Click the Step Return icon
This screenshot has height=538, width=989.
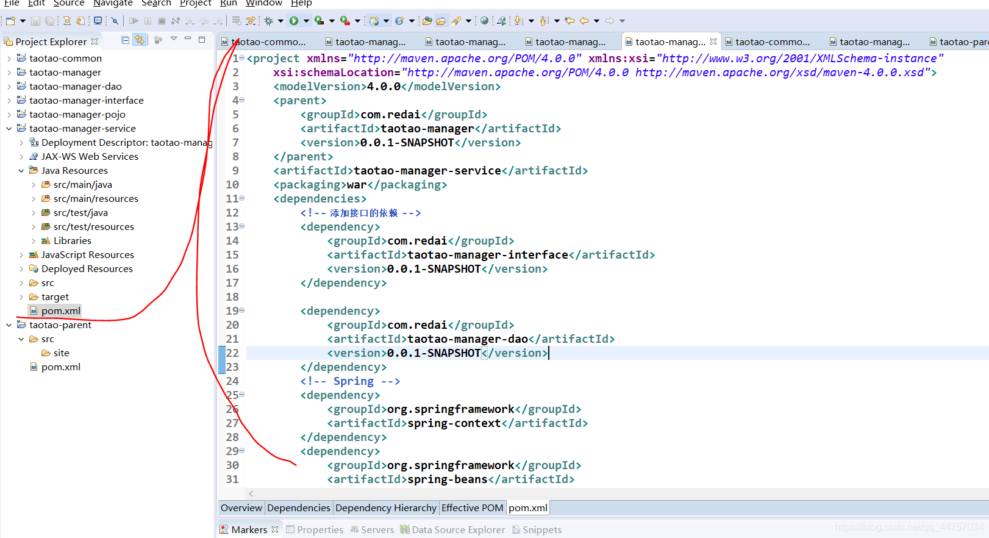point(218,21)
